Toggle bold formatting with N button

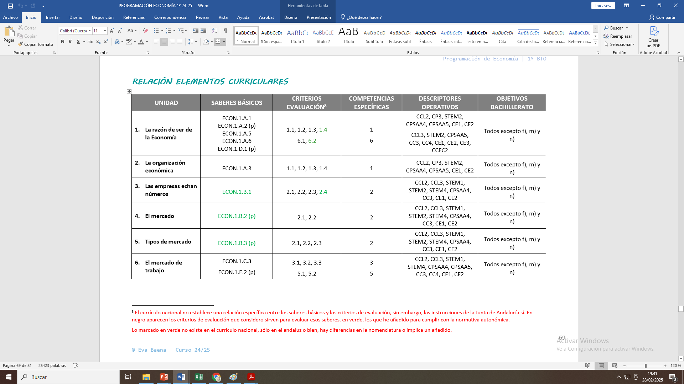click(x=63, y=42)
